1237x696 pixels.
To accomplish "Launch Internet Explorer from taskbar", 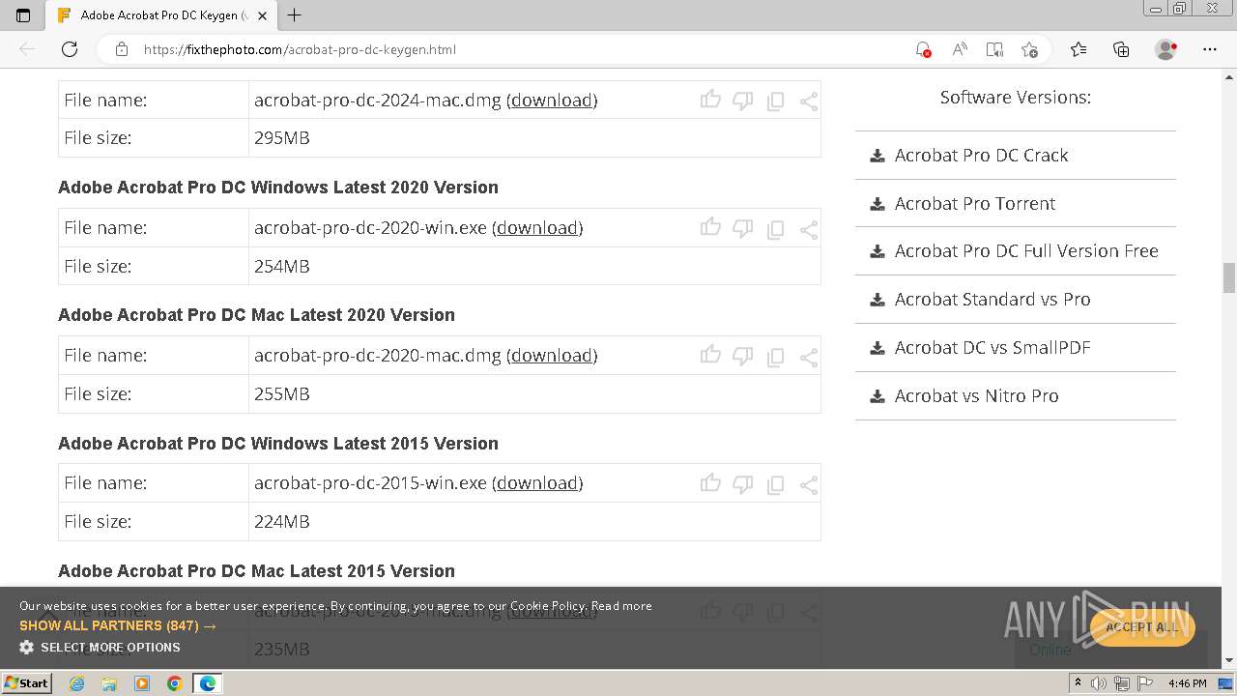I will tap(76, 683).
